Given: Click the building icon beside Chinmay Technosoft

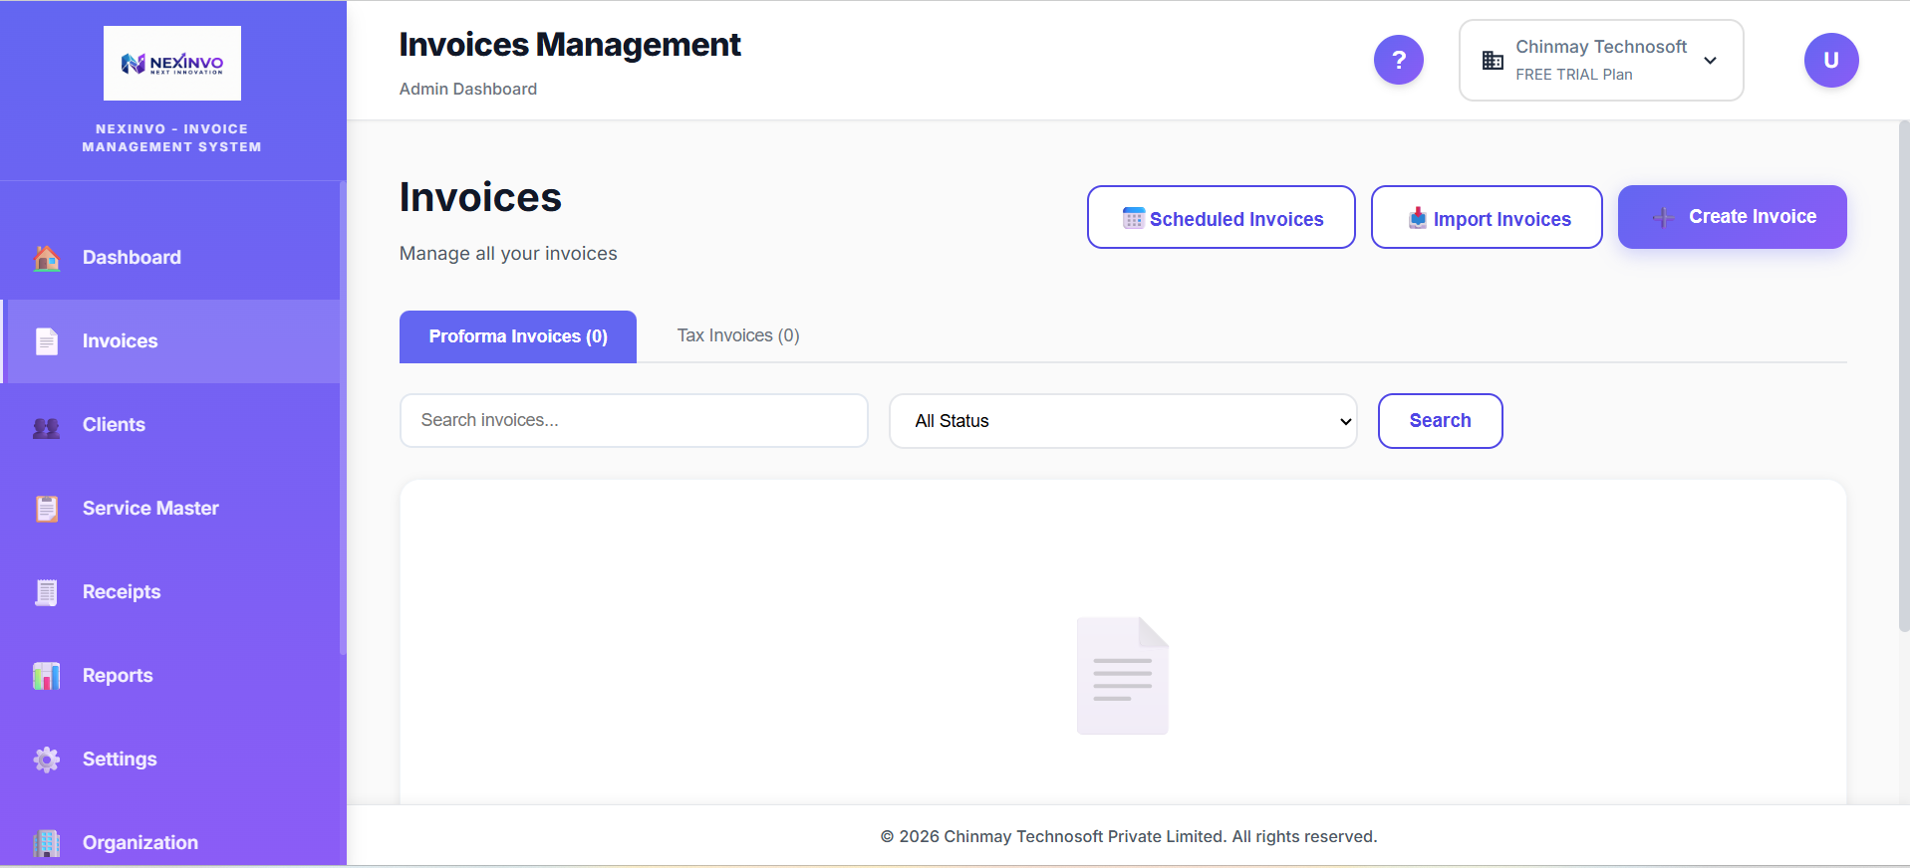Looking at the screenshot, I should point(1493,61).
